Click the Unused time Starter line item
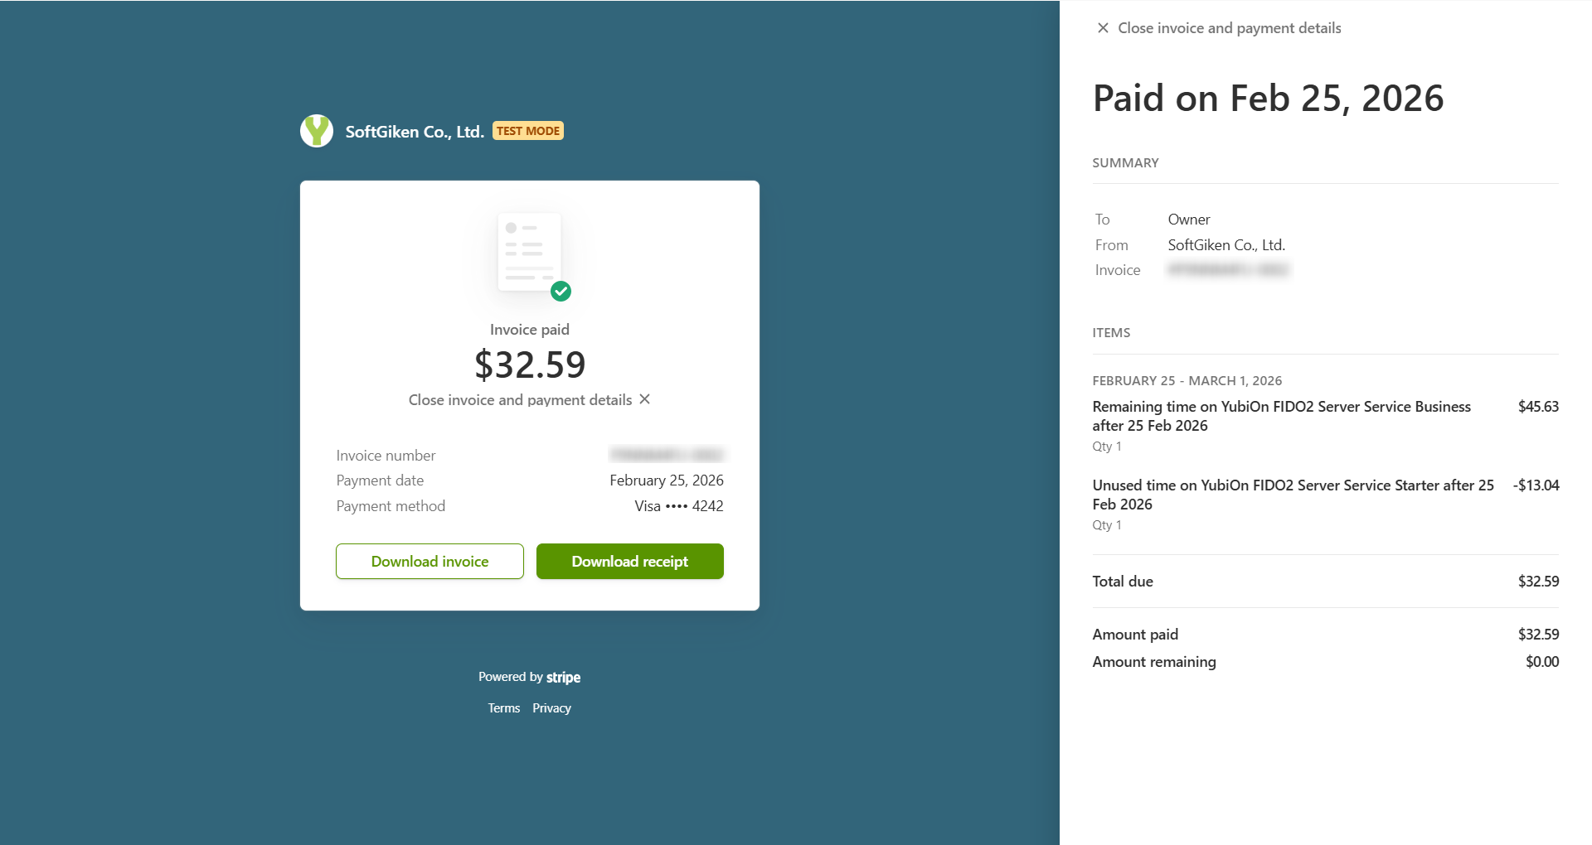 [1293, 495]
